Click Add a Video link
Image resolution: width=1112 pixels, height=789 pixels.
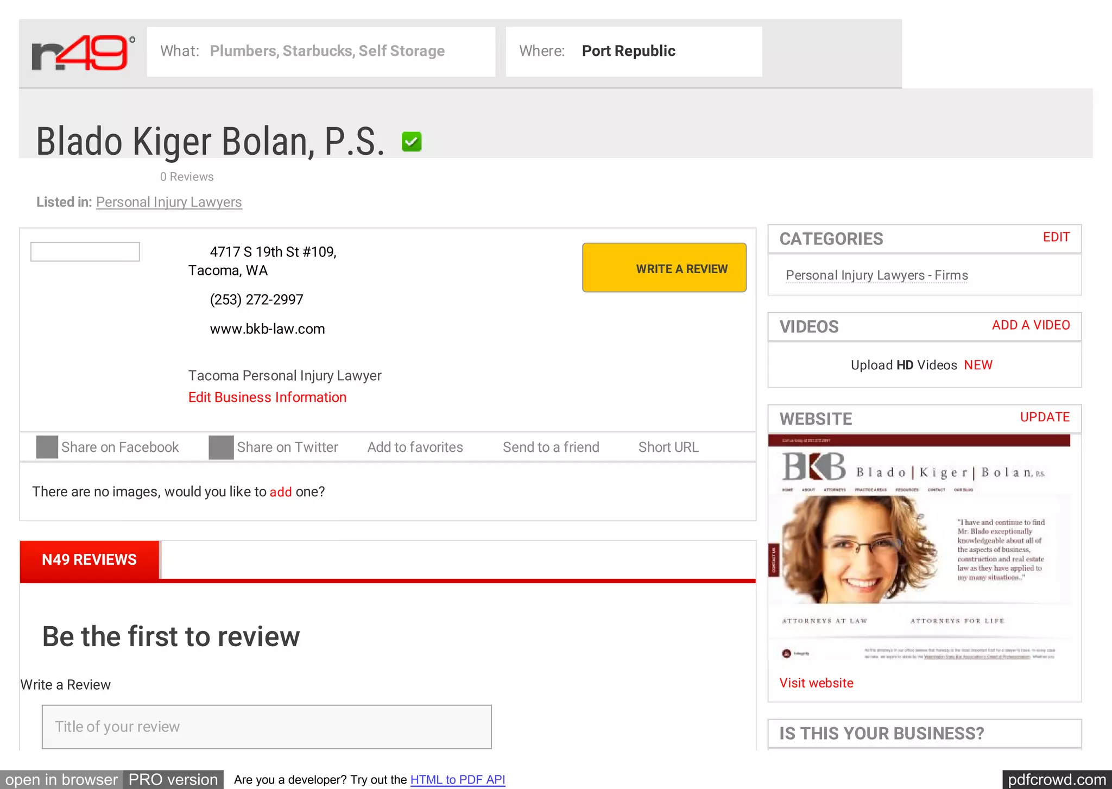pos(1031,325)
